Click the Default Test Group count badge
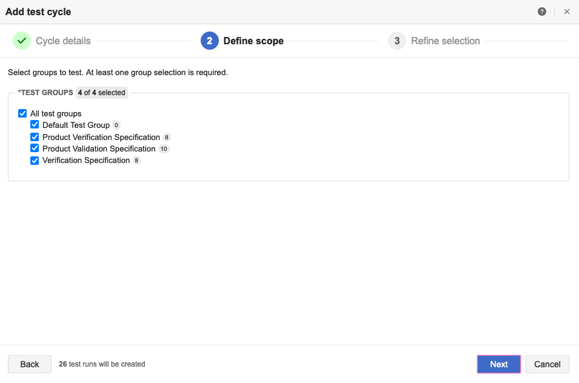 [116, 125]
